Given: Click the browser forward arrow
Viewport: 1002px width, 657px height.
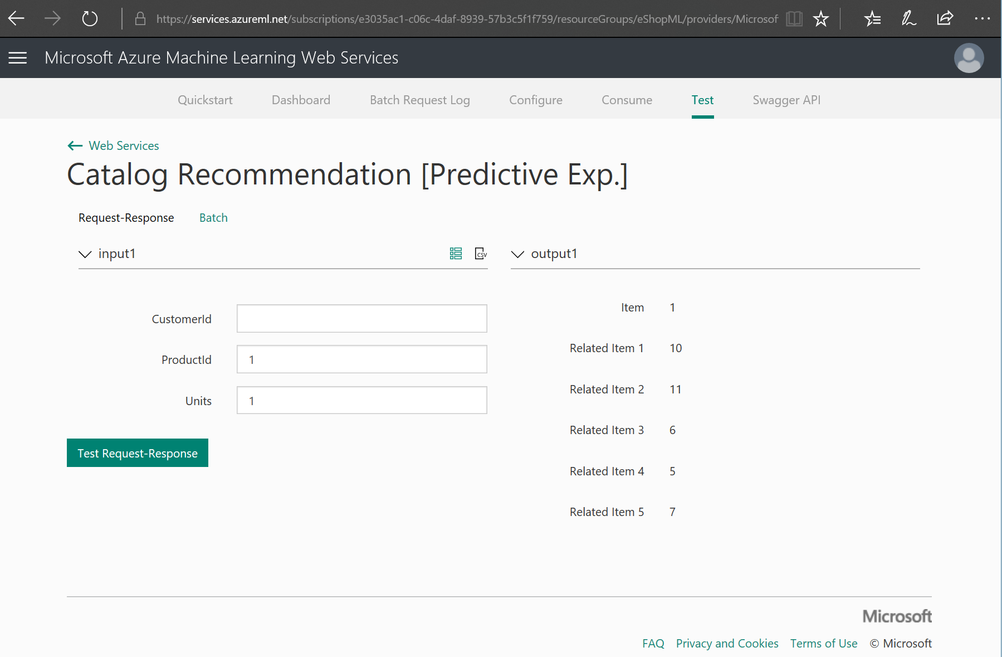Looking at the screenshot, I should point(52,18).
